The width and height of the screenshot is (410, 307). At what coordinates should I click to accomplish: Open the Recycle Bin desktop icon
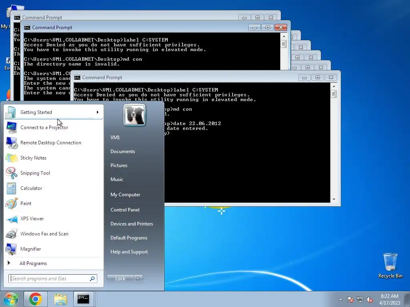[390, 265]
